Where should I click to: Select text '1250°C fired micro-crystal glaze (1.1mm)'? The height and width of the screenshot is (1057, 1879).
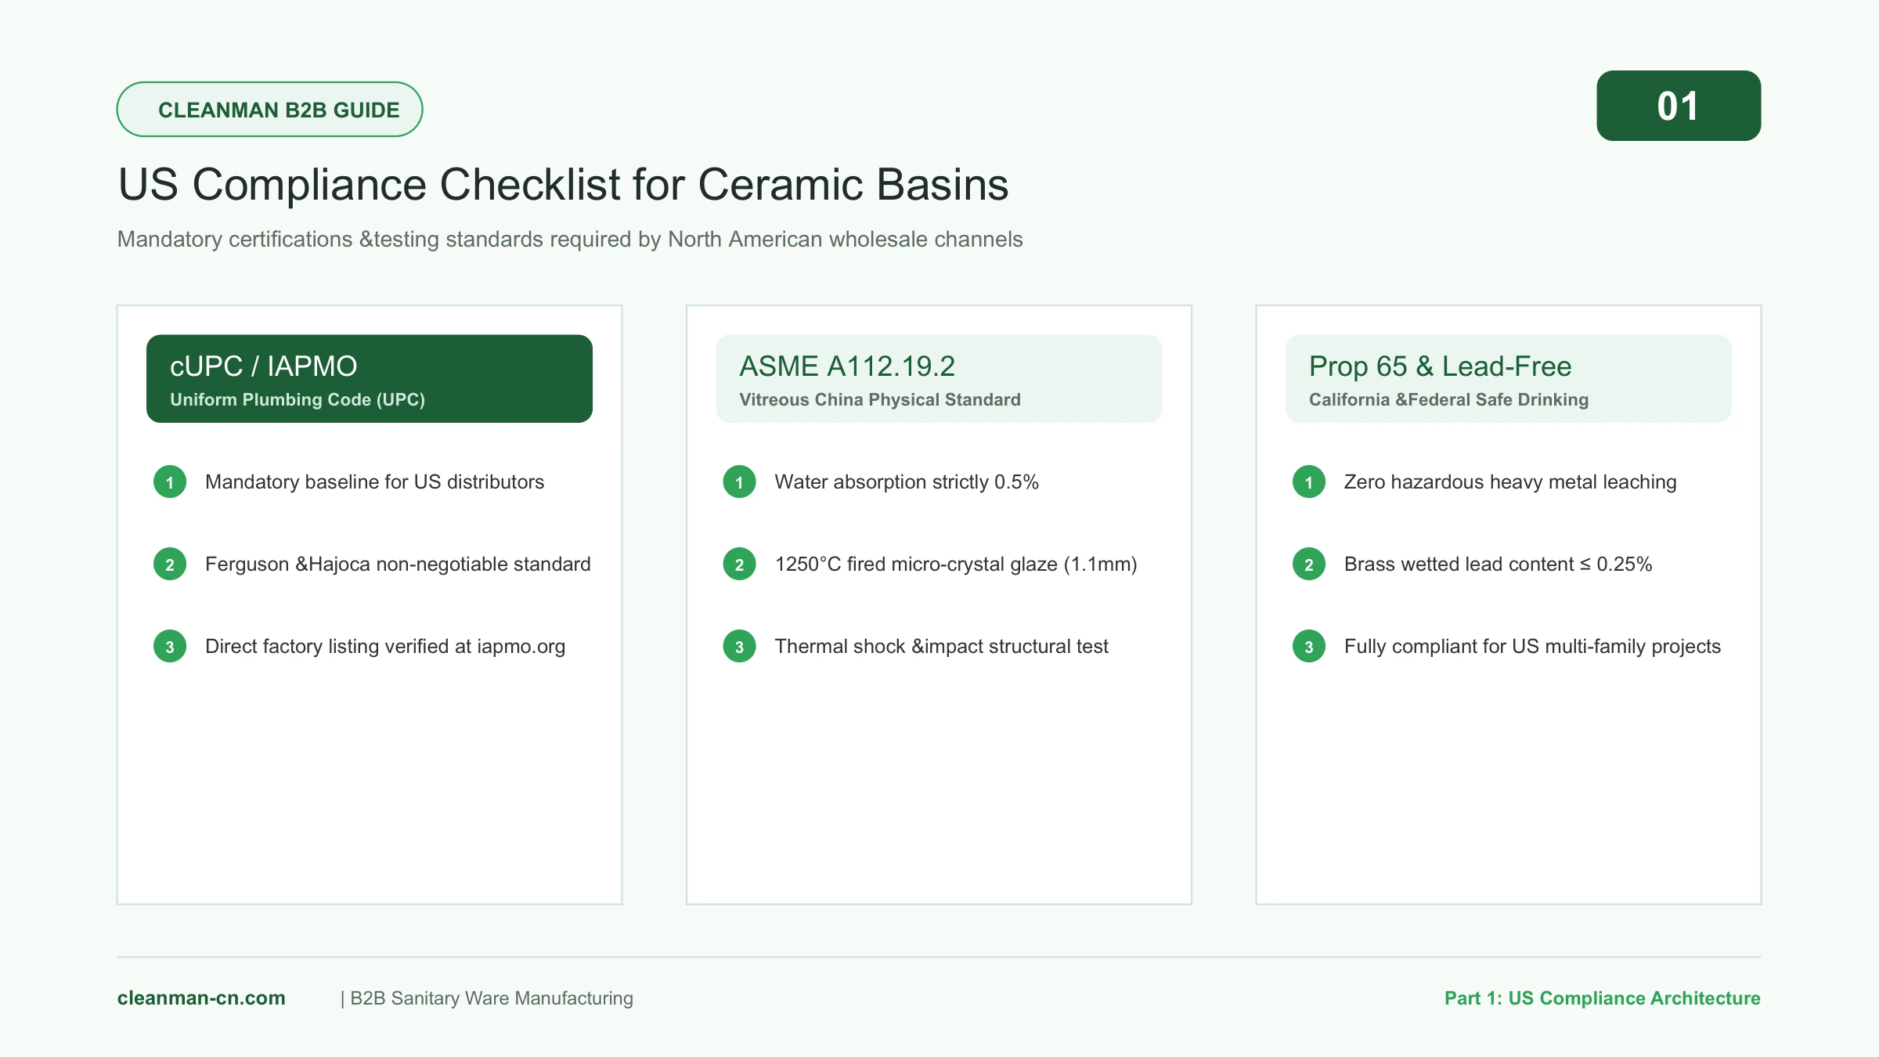[x=956, y=564]
